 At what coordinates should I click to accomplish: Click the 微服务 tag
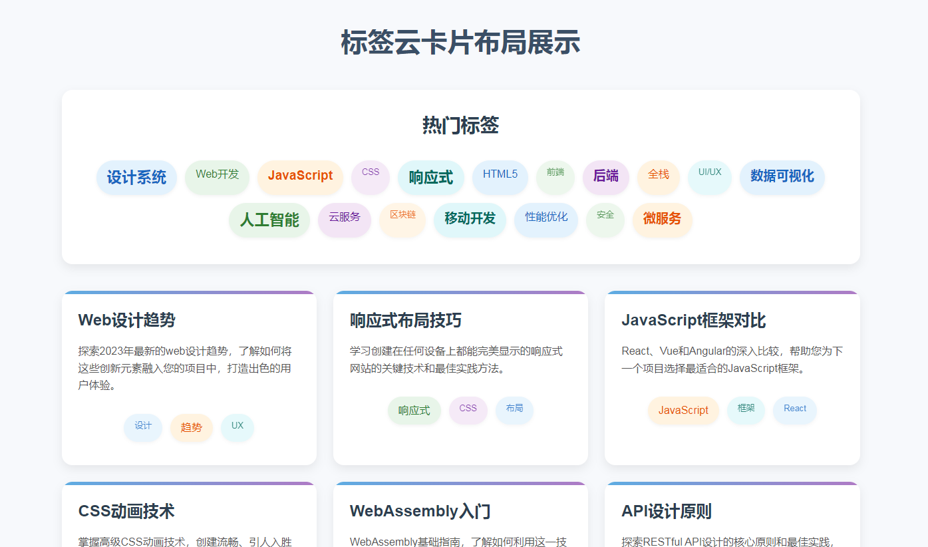tap(663, 220)
